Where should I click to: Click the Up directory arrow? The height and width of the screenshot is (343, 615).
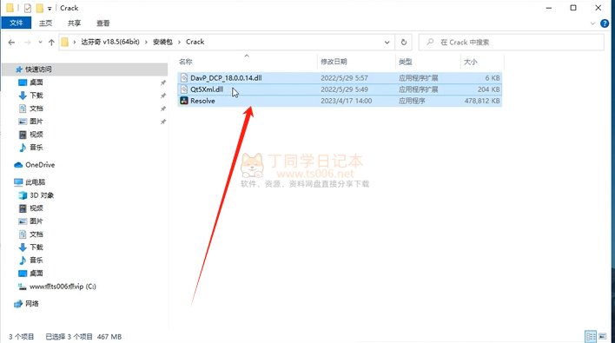coord(51,43)
